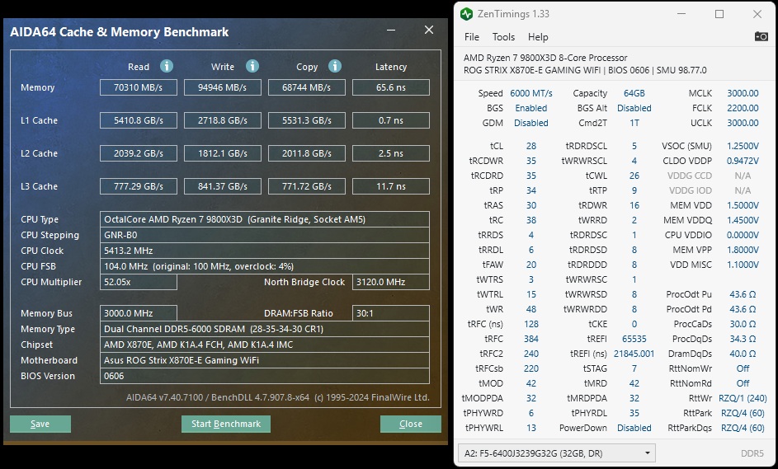Minimize the ZenTimings window

681,14
